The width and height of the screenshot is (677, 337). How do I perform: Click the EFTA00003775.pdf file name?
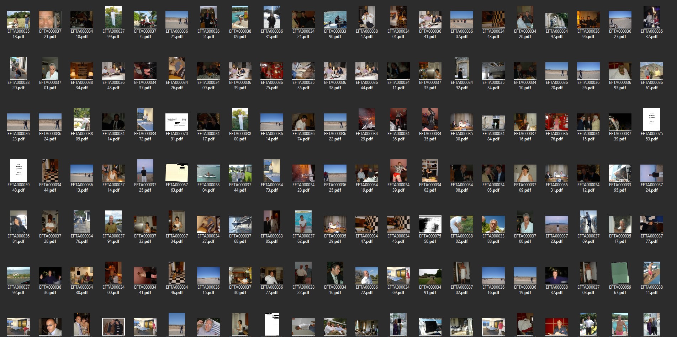coord(145,34)
